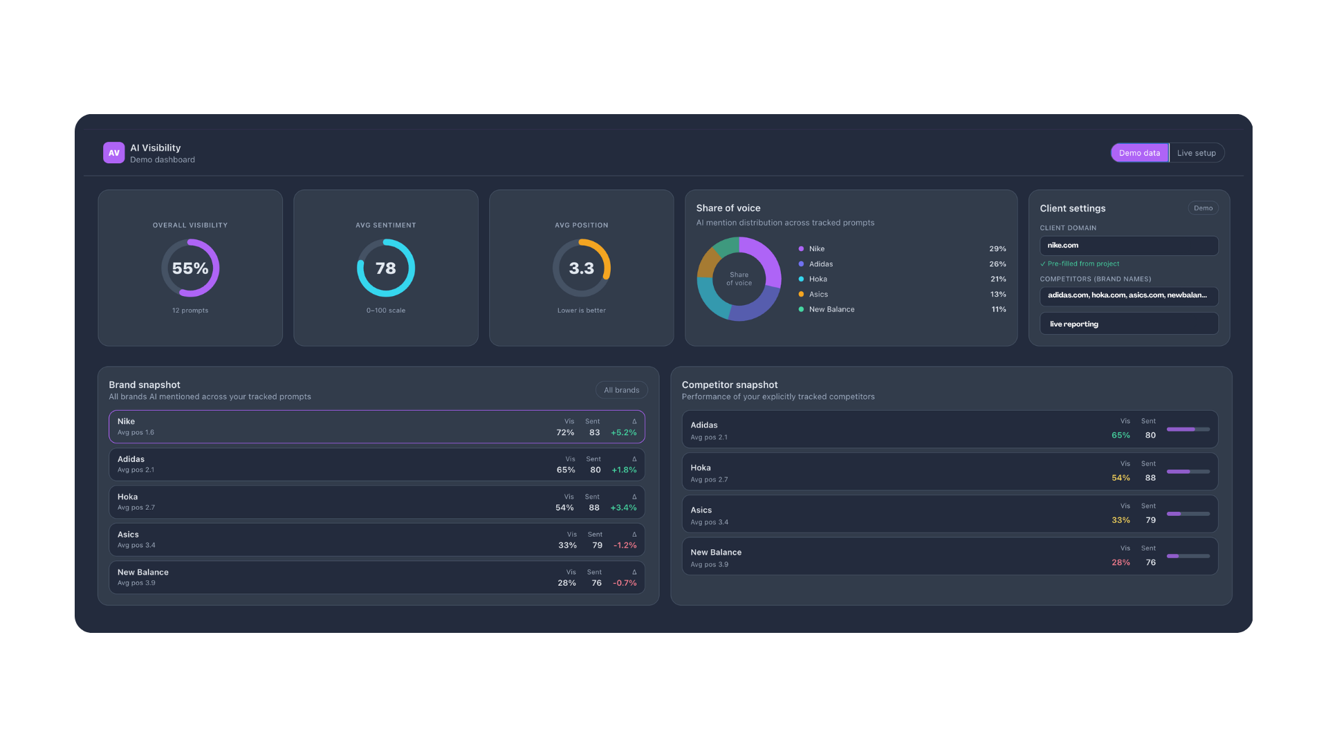Click the New Balance visibility bar in Competitor snapshot
Screen dimensions: 1328x747
tap(1188, 556)
